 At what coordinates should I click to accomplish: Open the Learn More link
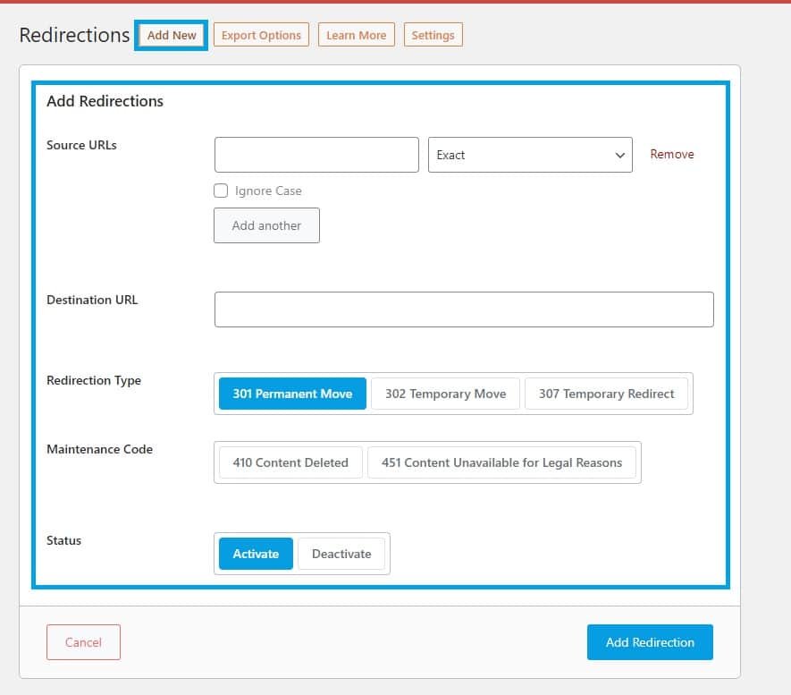pyautogui.click(x=356, y=35)
